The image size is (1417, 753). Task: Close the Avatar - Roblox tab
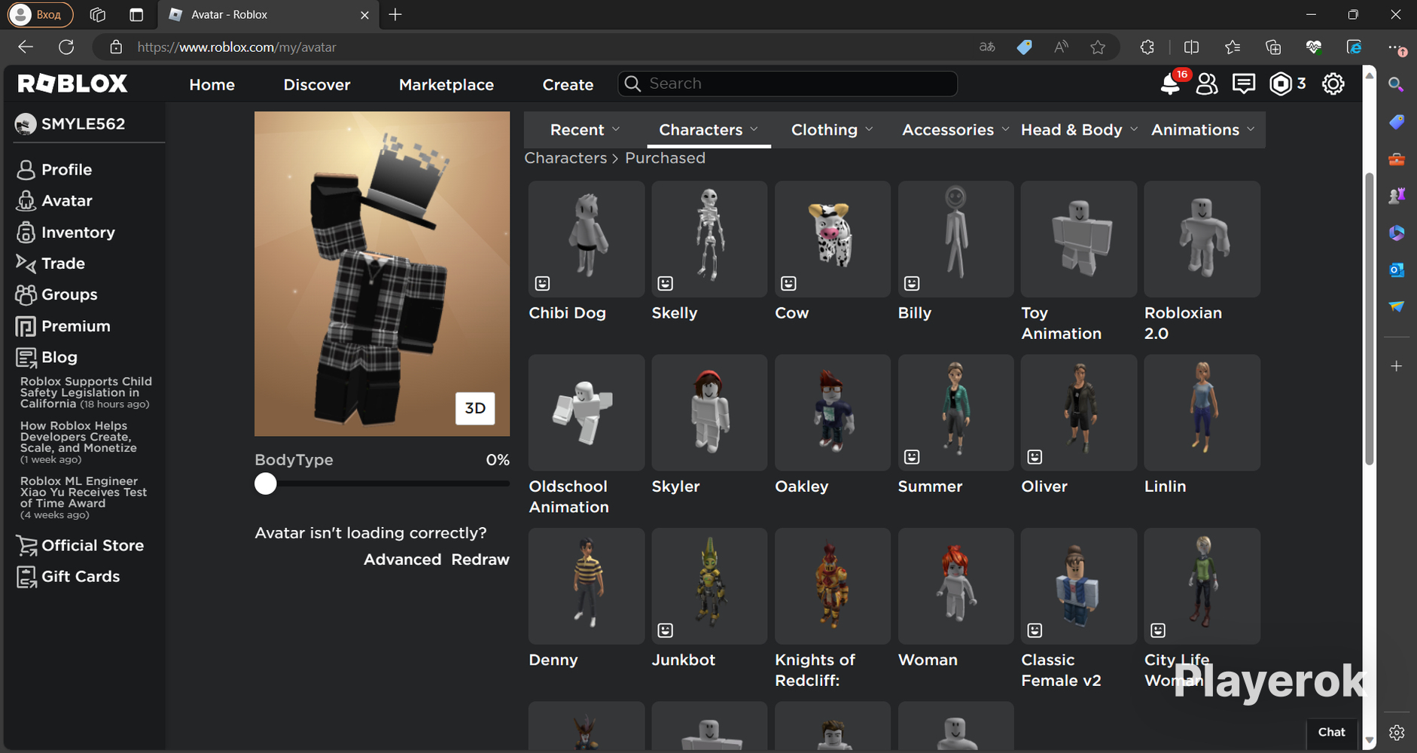[x=364, y=15]
